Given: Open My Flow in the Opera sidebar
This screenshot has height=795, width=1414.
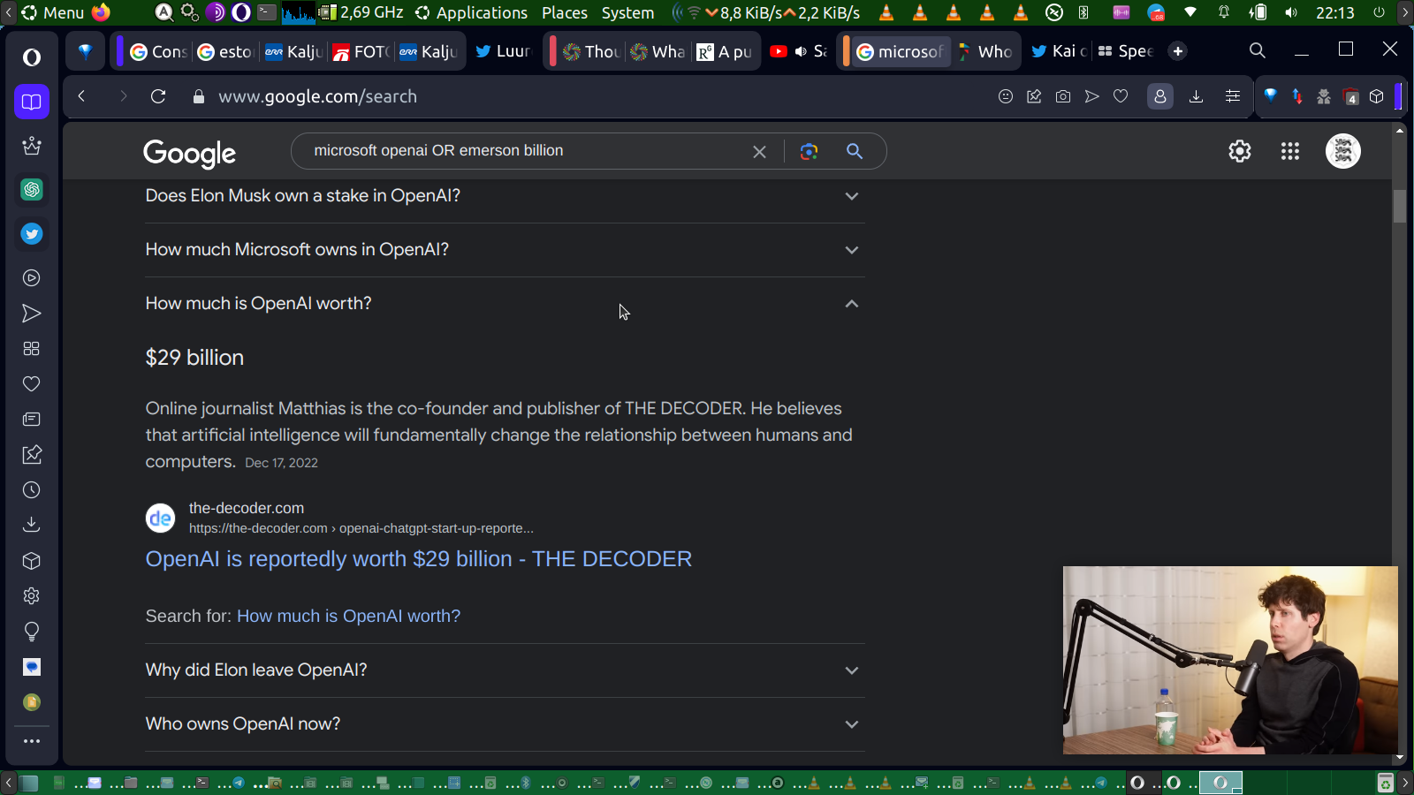Looking at the screenshot, I should pyautogui.click(x=32, y=314).
